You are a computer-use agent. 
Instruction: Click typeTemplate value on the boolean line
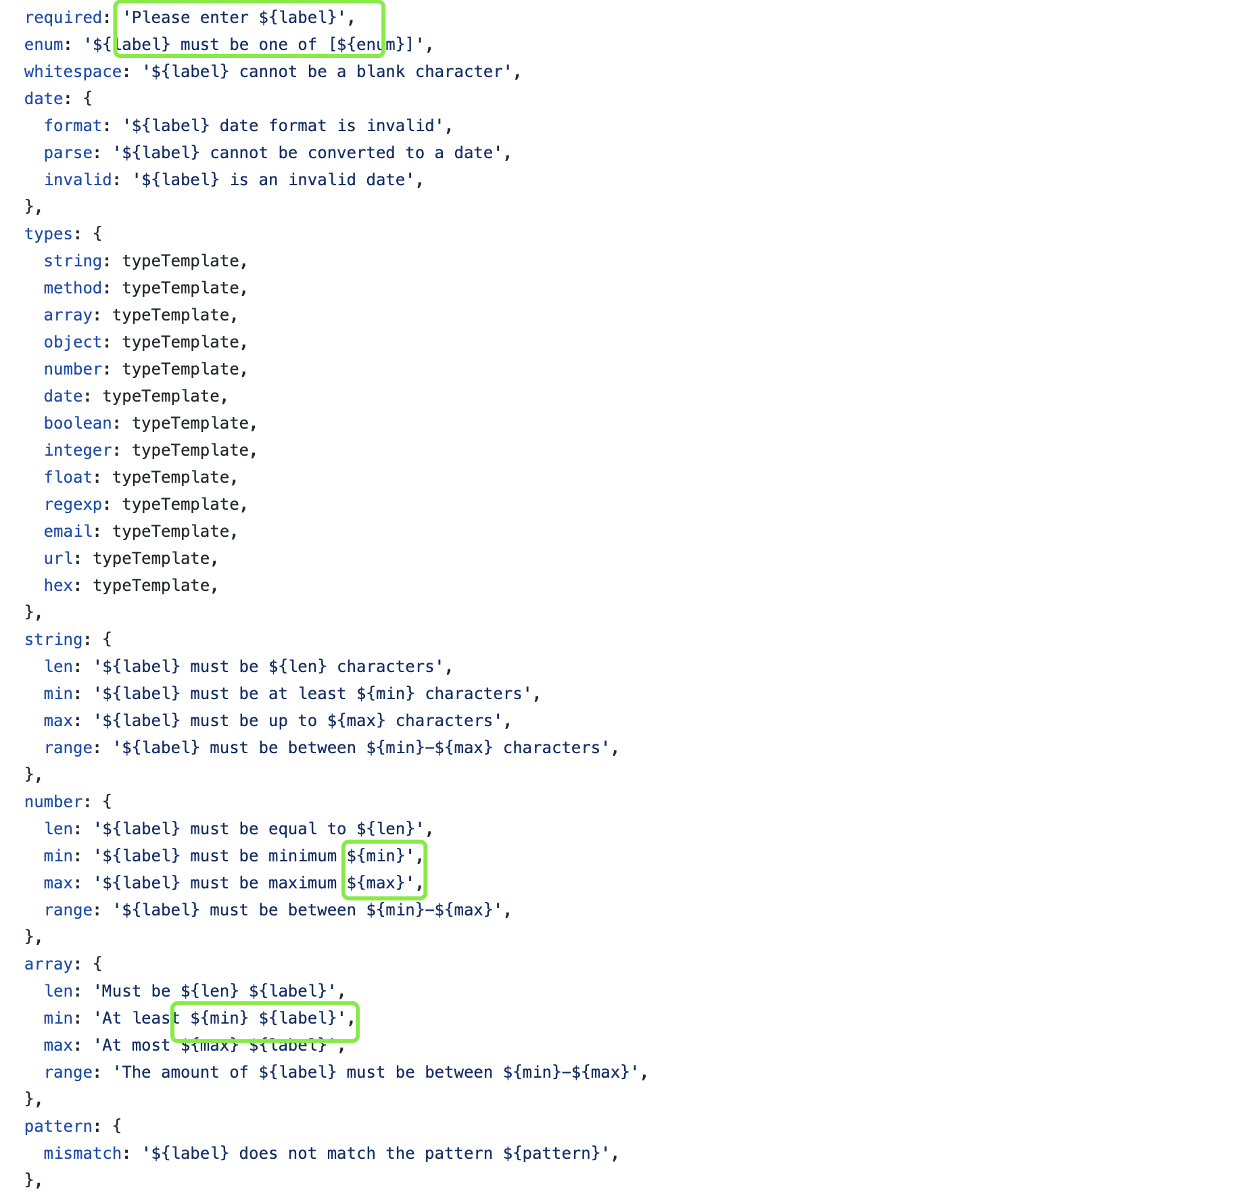tap(190, 423)
